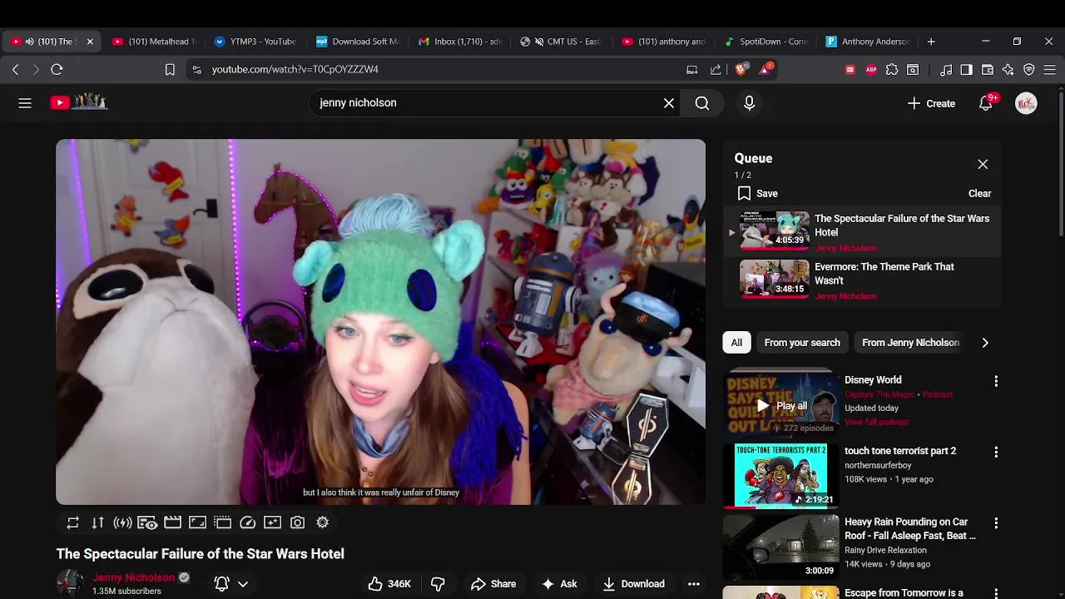Select The Spectacular Failure queue item
1065x599 pixels.
tap(864, 232)
